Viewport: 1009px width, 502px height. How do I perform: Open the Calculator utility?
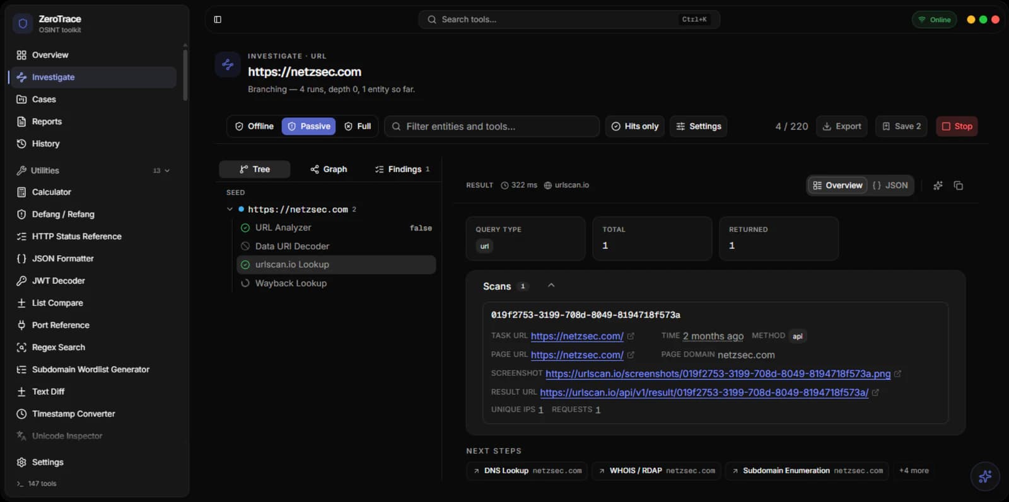coord(93,192)
